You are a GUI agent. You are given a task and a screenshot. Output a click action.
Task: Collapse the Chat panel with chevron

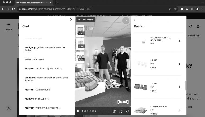coord(71,20)
